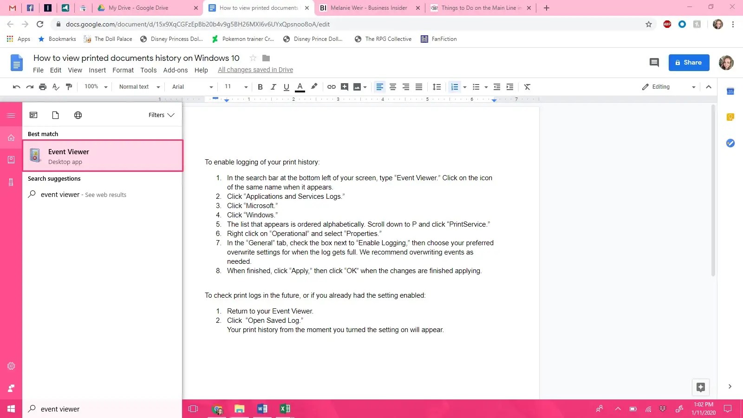
Task: Clear formatting with the toolbar icon
Action: click(527, 87)
